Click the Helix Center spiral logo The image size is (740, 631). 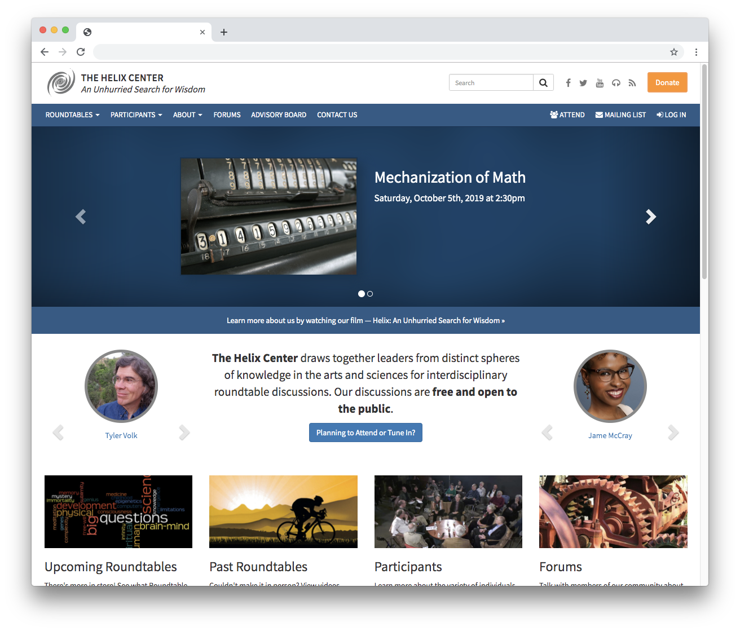coord(61,83)
